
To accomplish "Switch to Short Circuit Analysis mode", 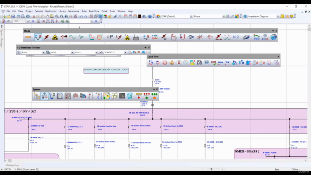I will click(47, 37).
